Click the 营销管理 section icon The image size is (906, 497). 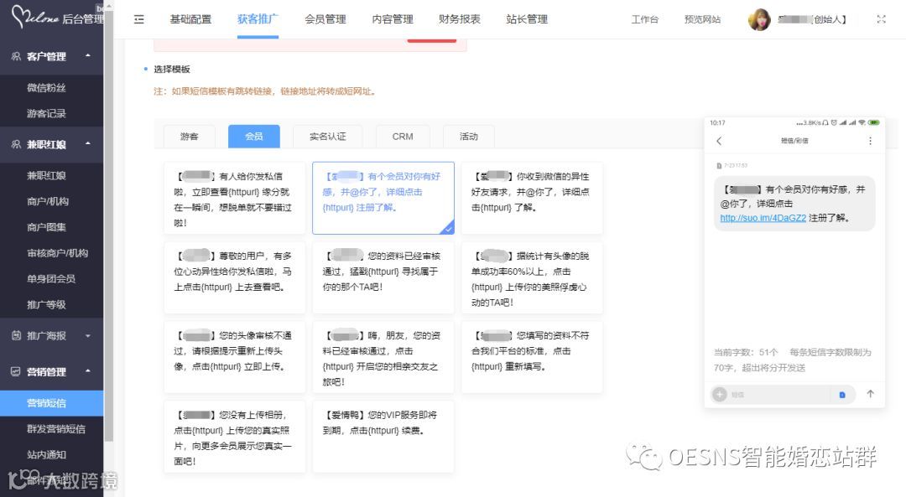(16, 371)
